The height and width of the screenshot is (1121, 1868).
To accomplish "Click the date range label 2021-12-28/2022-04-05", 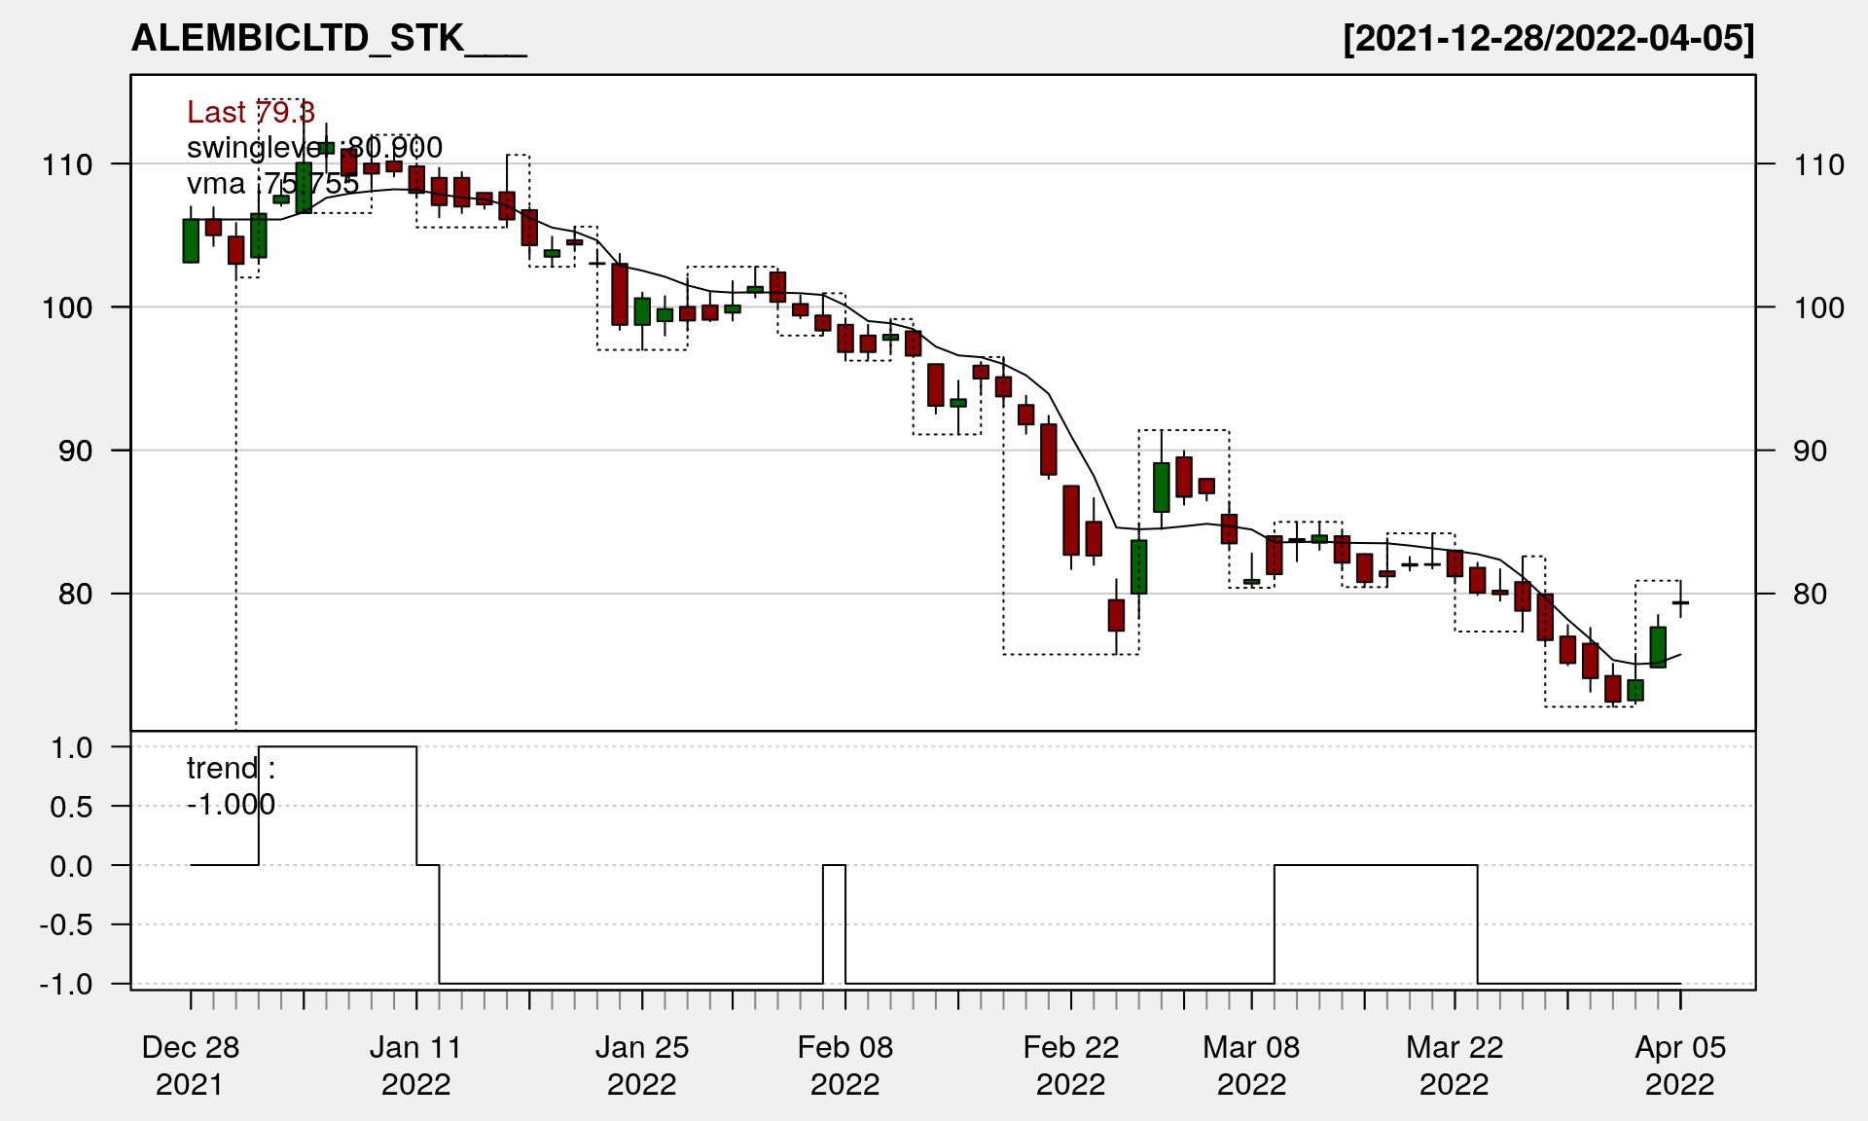I will [x=1548, y=38].
